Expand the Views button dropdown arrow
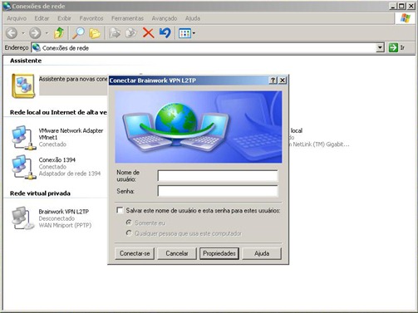418x313 pixels. tap(194, 33)
